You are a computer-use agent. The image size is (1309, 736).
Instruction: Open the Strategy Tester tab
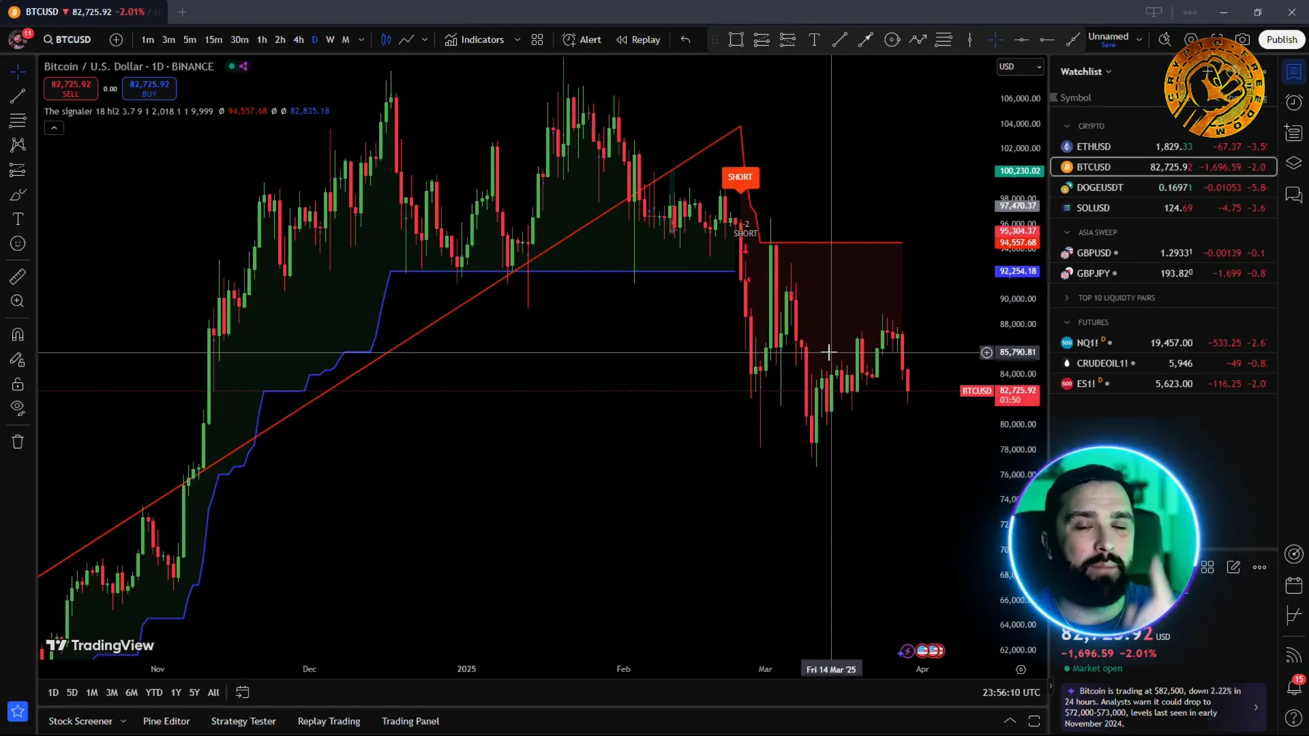(243, 721)
